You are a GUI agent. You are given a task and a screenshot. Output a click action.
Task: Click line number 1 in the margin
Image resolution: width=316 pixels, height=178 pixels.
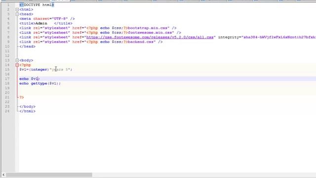point(8,5)
